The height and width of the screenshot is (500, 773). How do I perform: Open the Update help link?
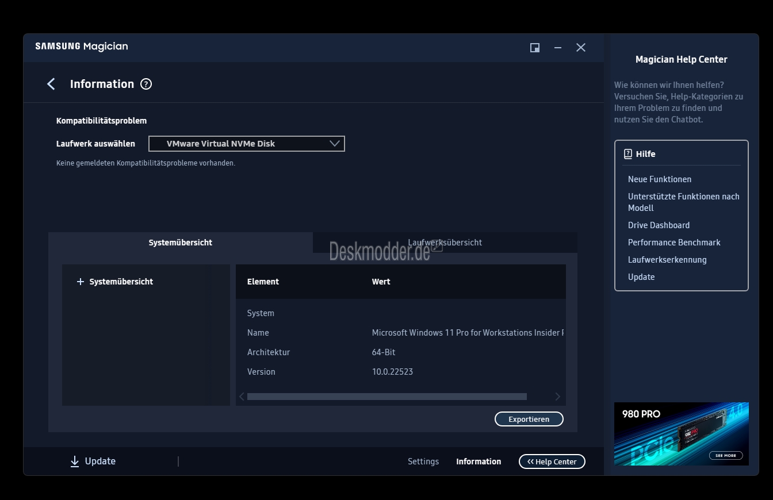(641, 277)
